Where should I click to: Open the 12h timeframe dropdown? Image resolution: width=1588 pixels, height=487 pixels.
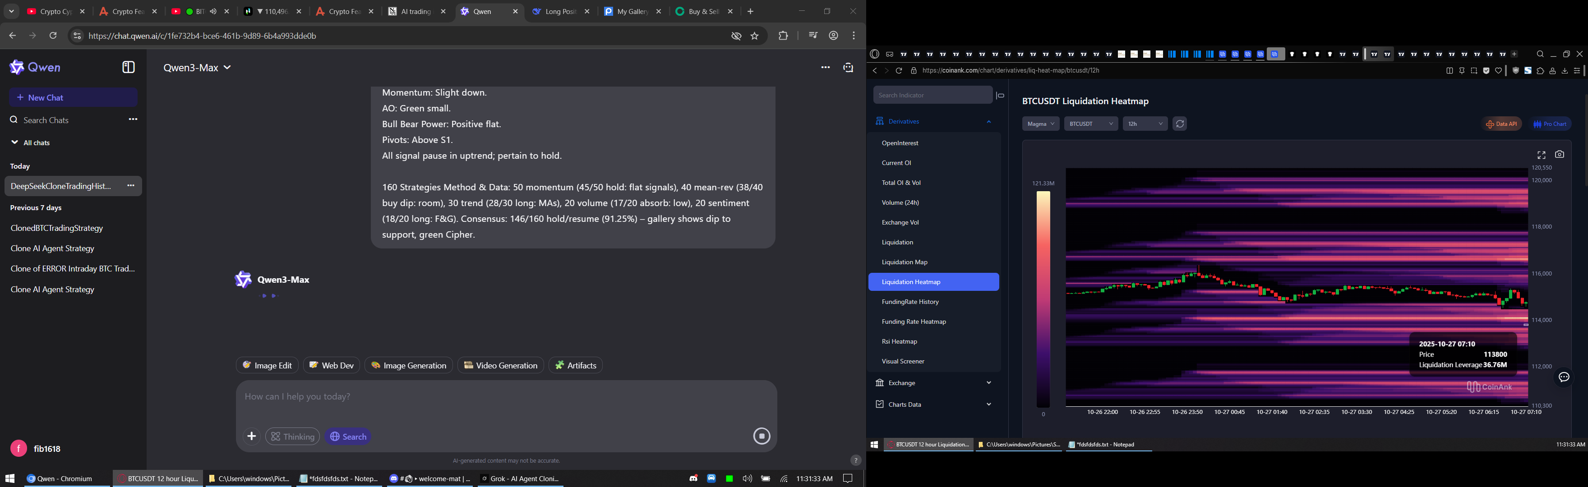click(x=1145, y=124)
